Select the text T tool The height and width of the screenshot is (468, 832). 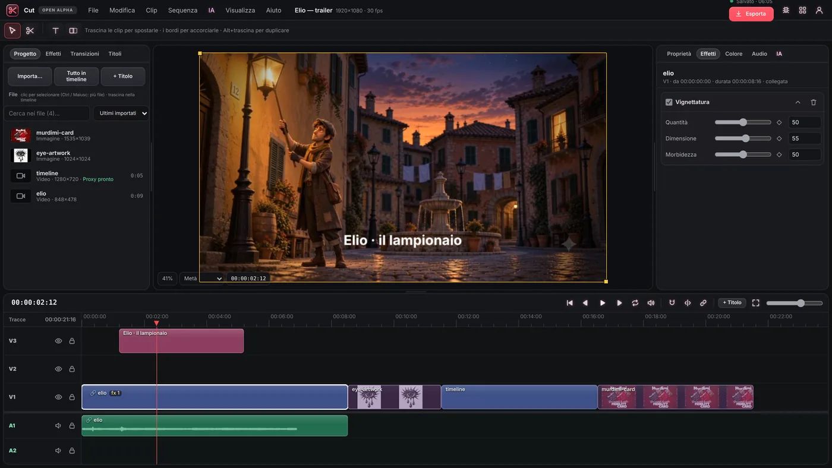(x=55, y=30)
